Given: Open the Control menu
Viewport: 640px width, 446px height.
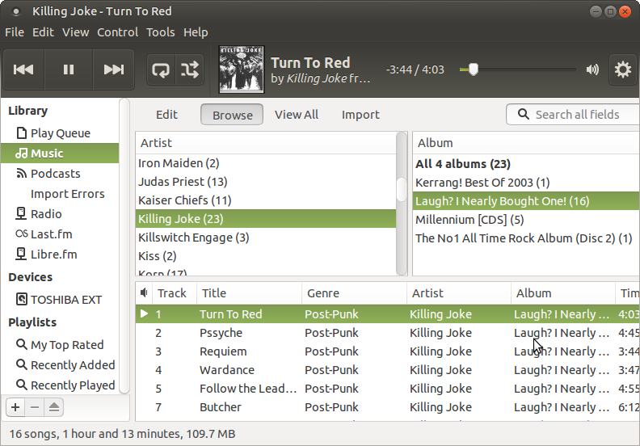Looking at the screenshot, I should click(x=117, y=32).
